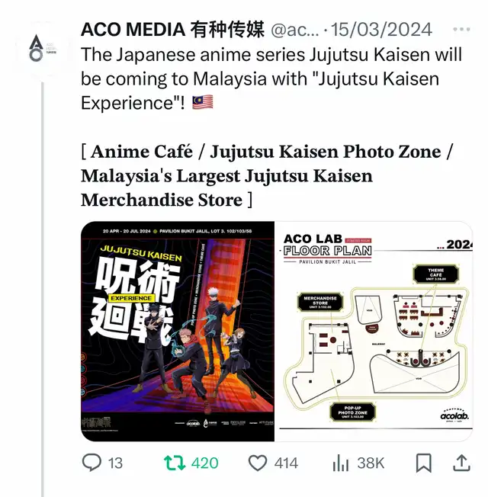Toggle the green retweet icon
Viewport: 488px width, 497px height.
[x=175, y=463]
